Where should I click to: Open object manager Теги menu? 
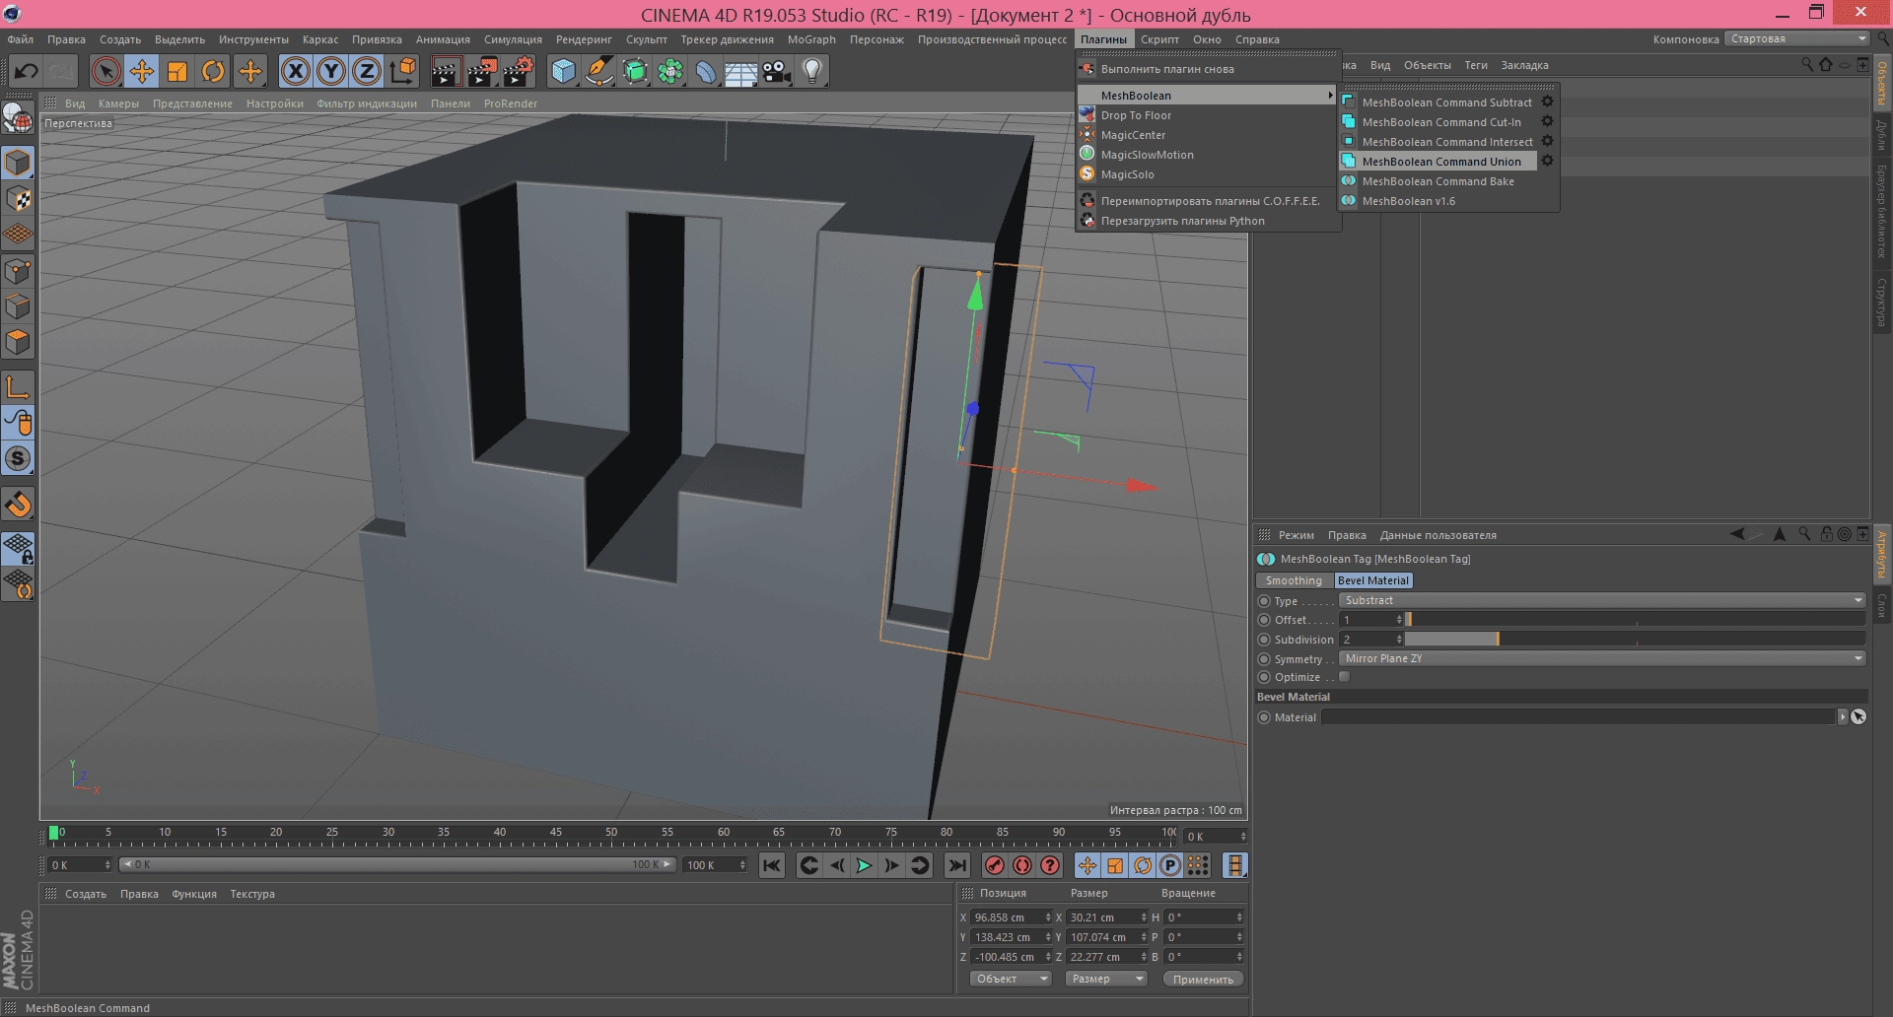[1476, 65]
